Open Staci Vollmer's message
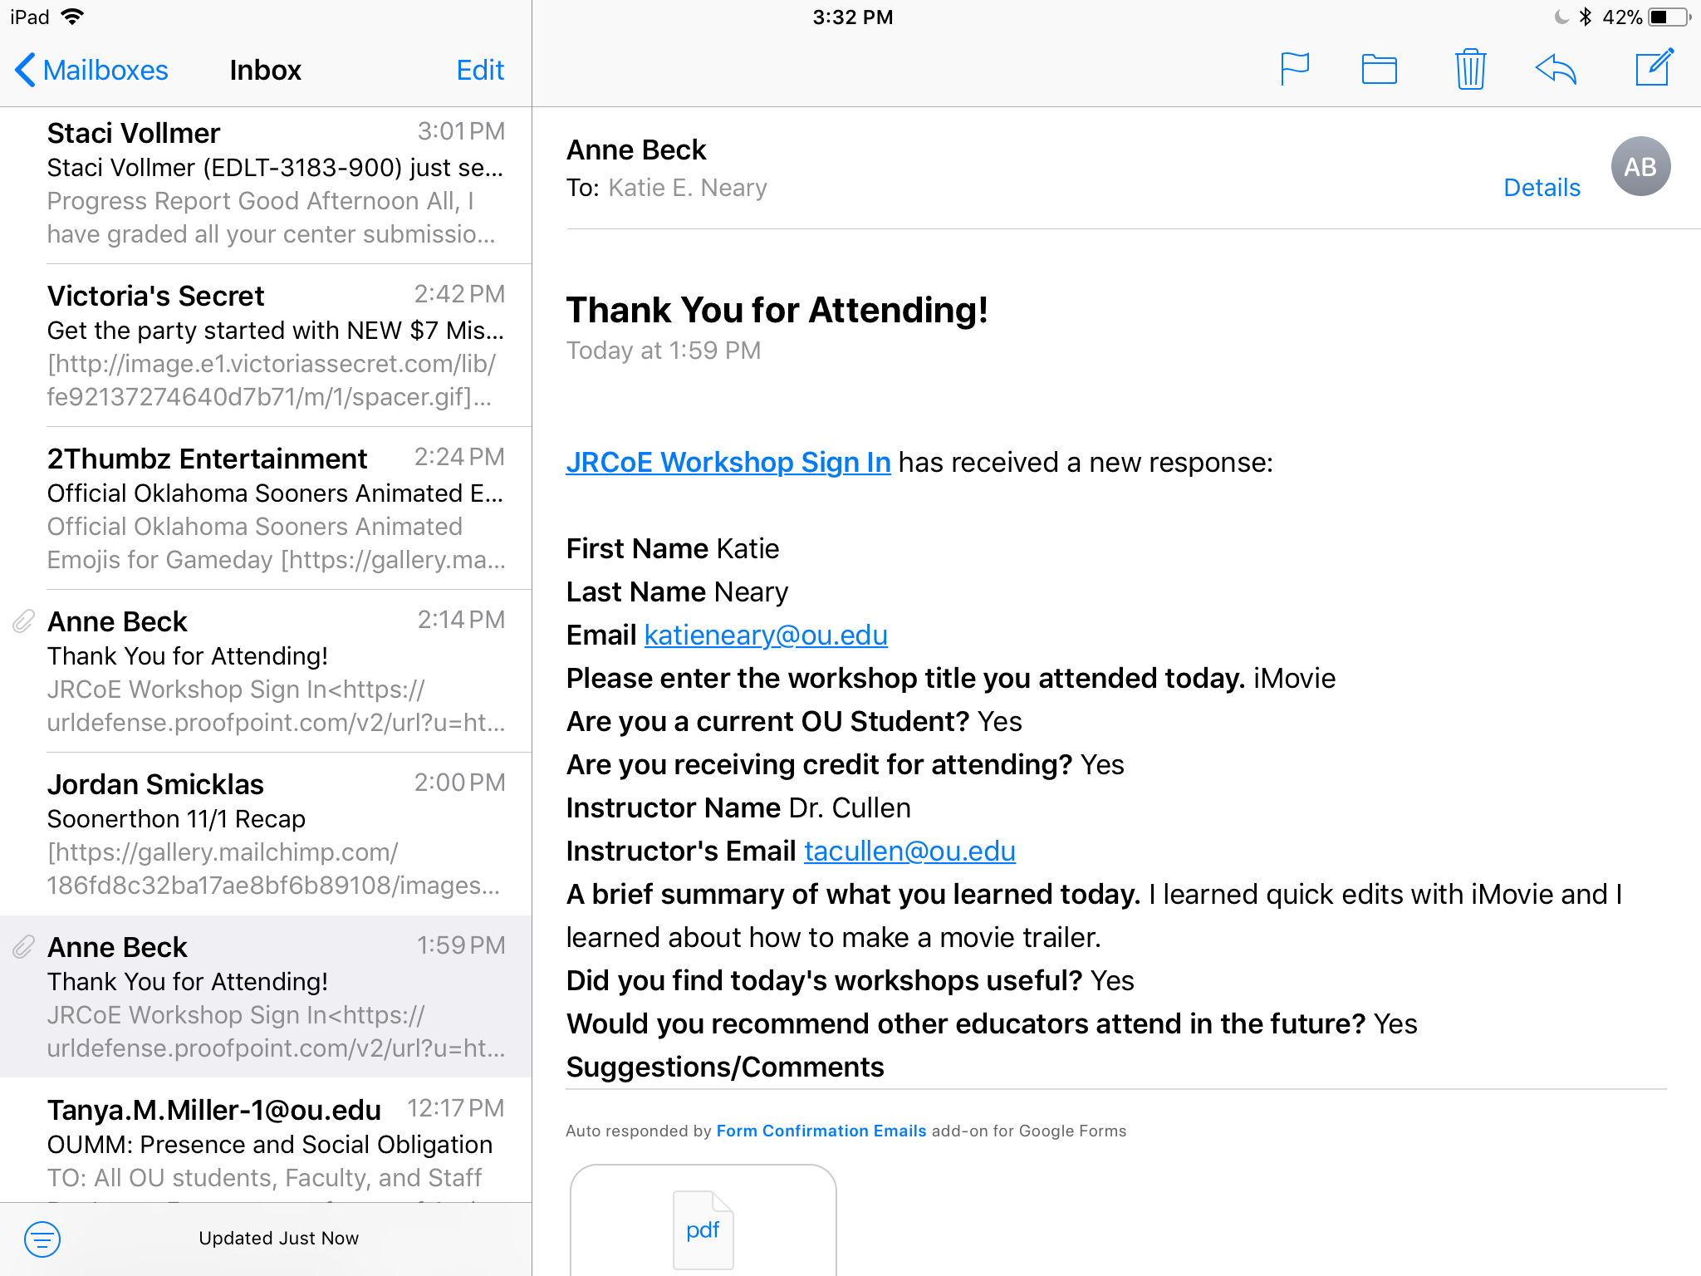This screenshot has width=1701, height=1276. click(x=274, y=184)
